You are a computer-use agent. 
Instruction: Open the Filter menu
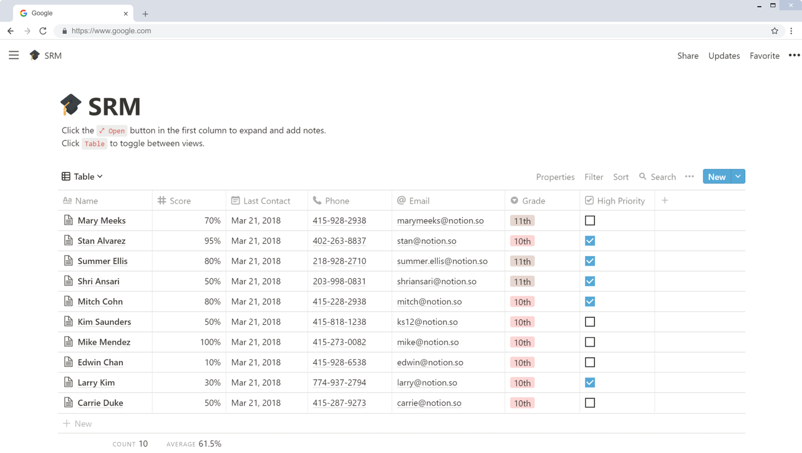click(x=594, y=177)
